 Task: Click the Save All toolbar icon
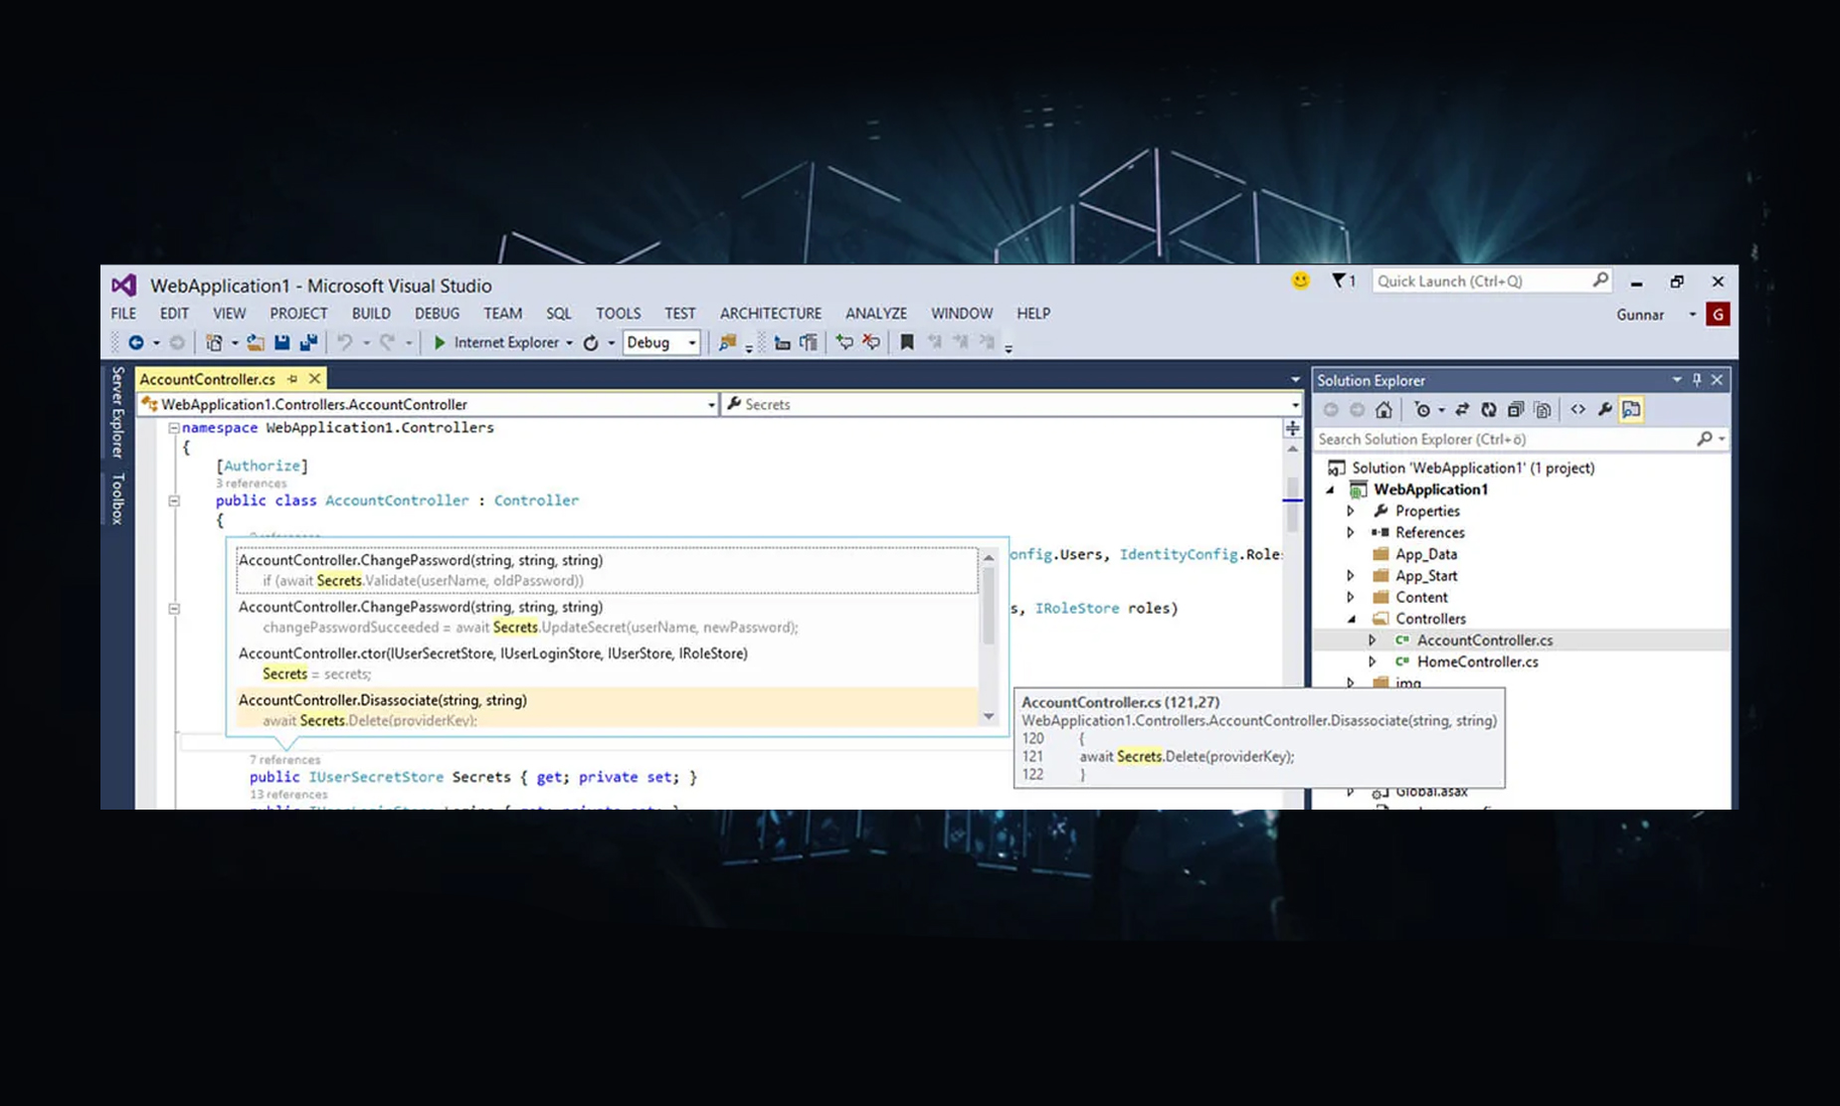tap(308, 343)
